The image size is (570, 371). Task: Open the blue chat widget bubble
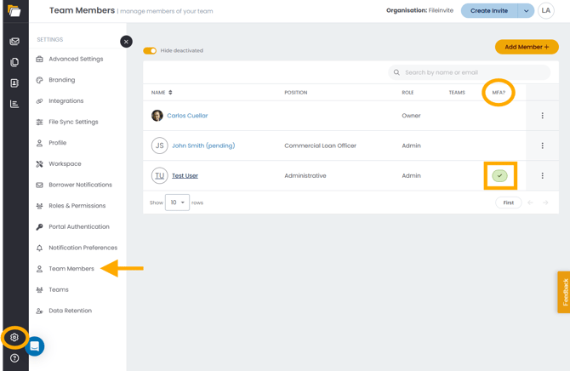(x=35, y=346)
